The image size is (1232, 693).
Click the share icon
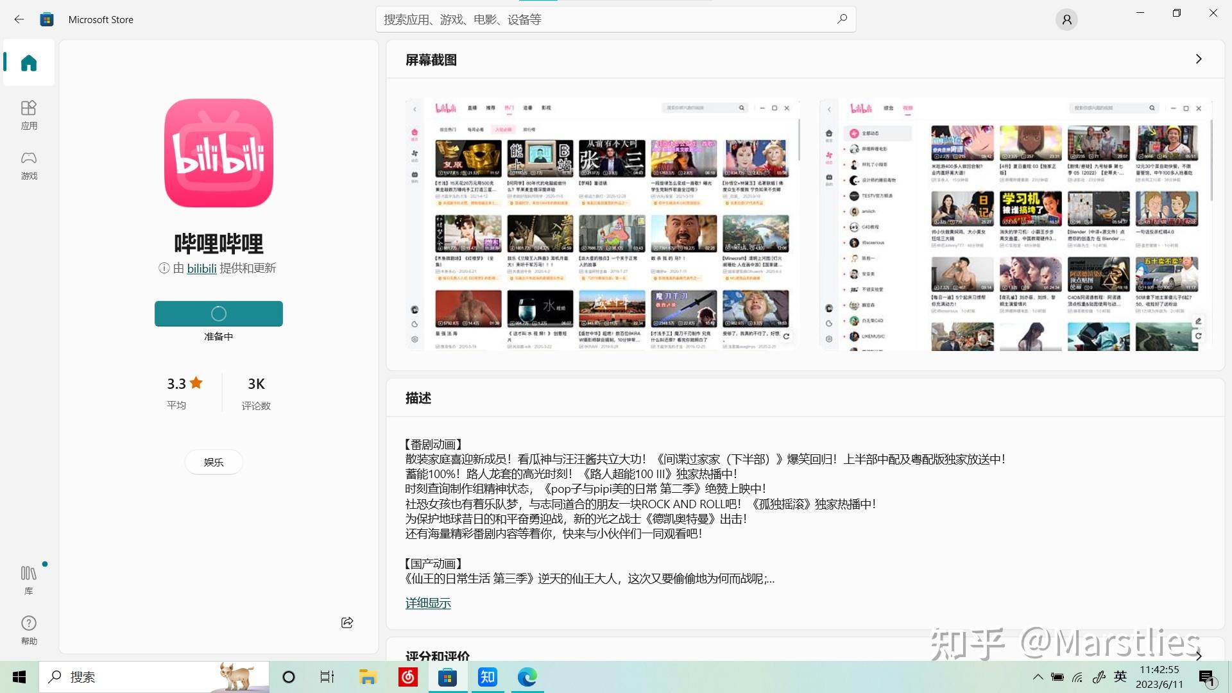click(347, 622)
